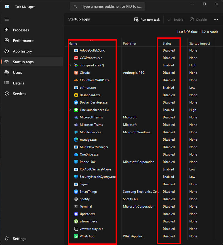Click the search input field

click(x=108, y=6)
